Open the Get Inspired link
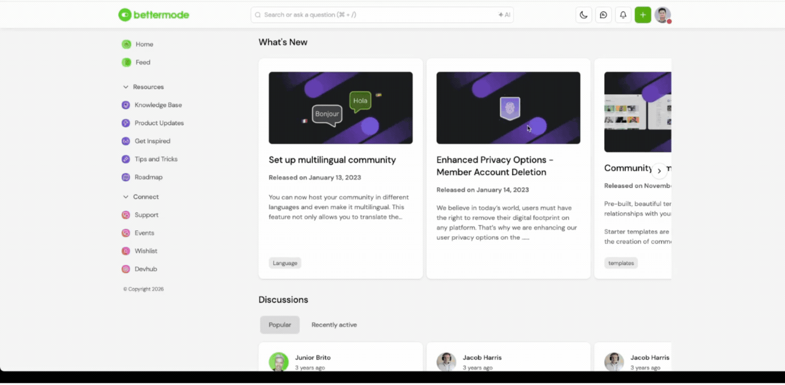785x385 pixels. (152, 141)
